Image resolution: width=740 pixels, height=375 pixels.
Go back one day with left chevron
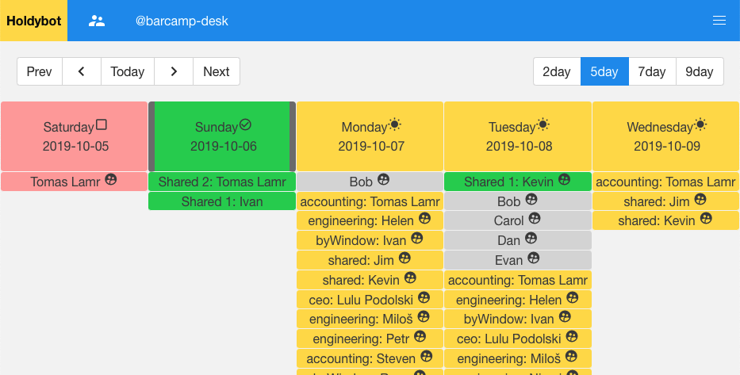[82, 71]
